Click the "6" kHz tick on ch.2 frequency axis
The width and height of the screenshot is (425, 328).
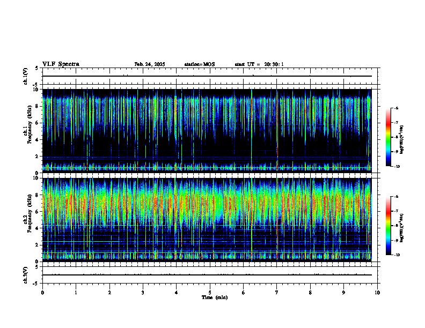point(38,212)
